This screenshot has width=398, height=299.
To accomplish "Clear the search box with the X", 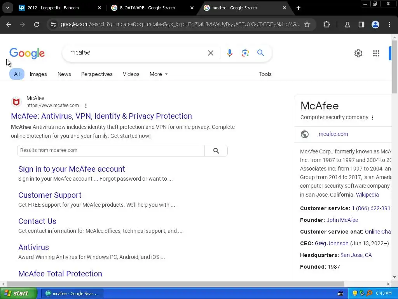I will tap(210, 53).
